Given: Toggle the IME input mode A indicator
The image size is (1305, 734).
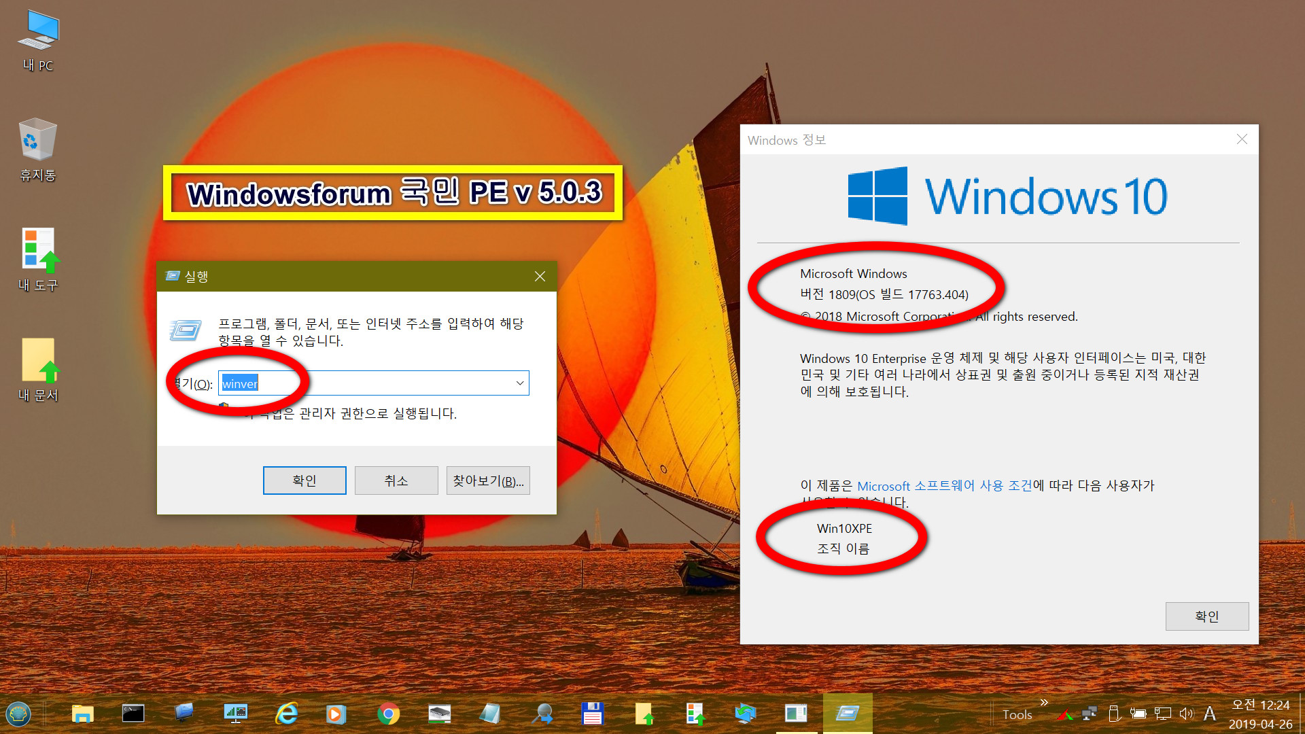Looking at the screenshot, I should tap(1210, 714).
